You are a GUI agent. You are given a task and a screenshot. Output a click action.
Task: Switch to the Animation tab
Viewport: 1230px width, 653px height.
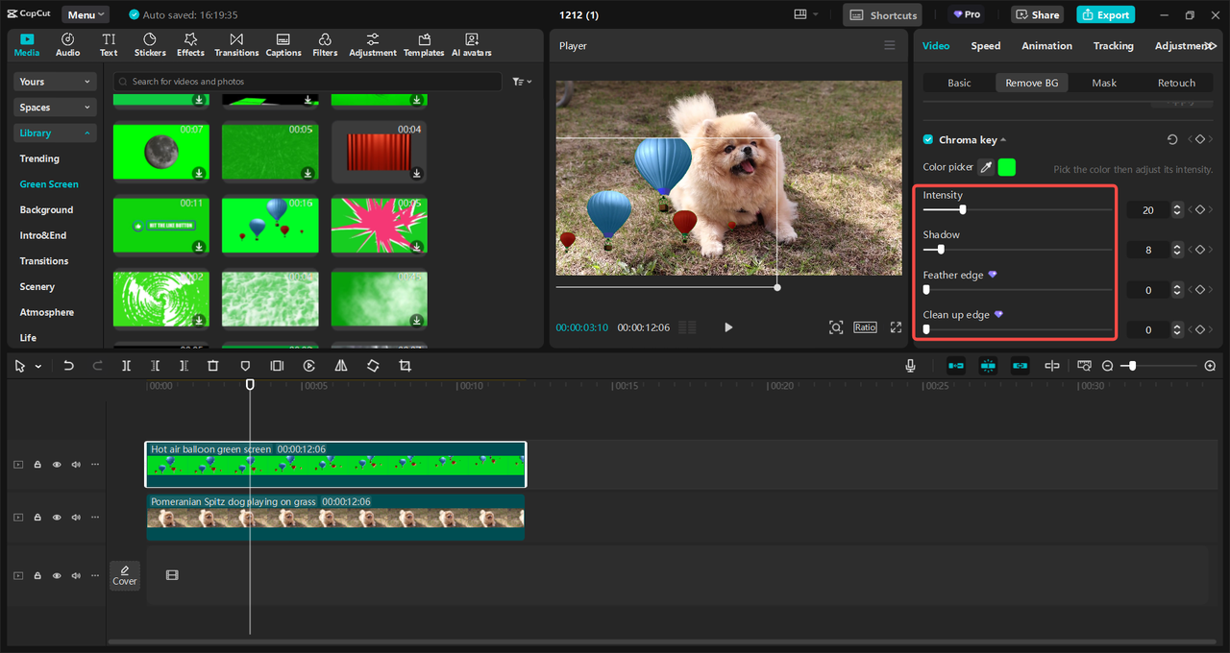point(1046,45)
